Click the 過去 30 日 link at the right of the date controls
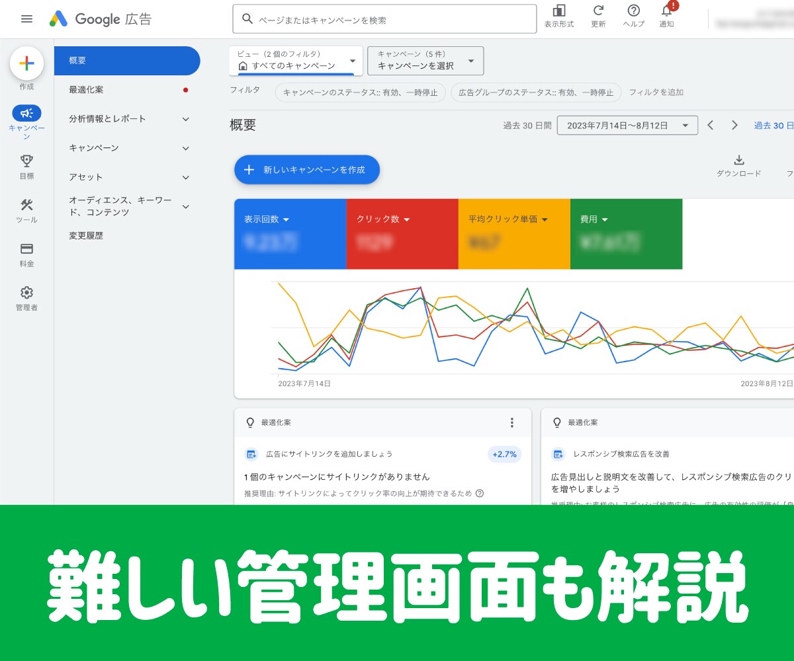 774,125
